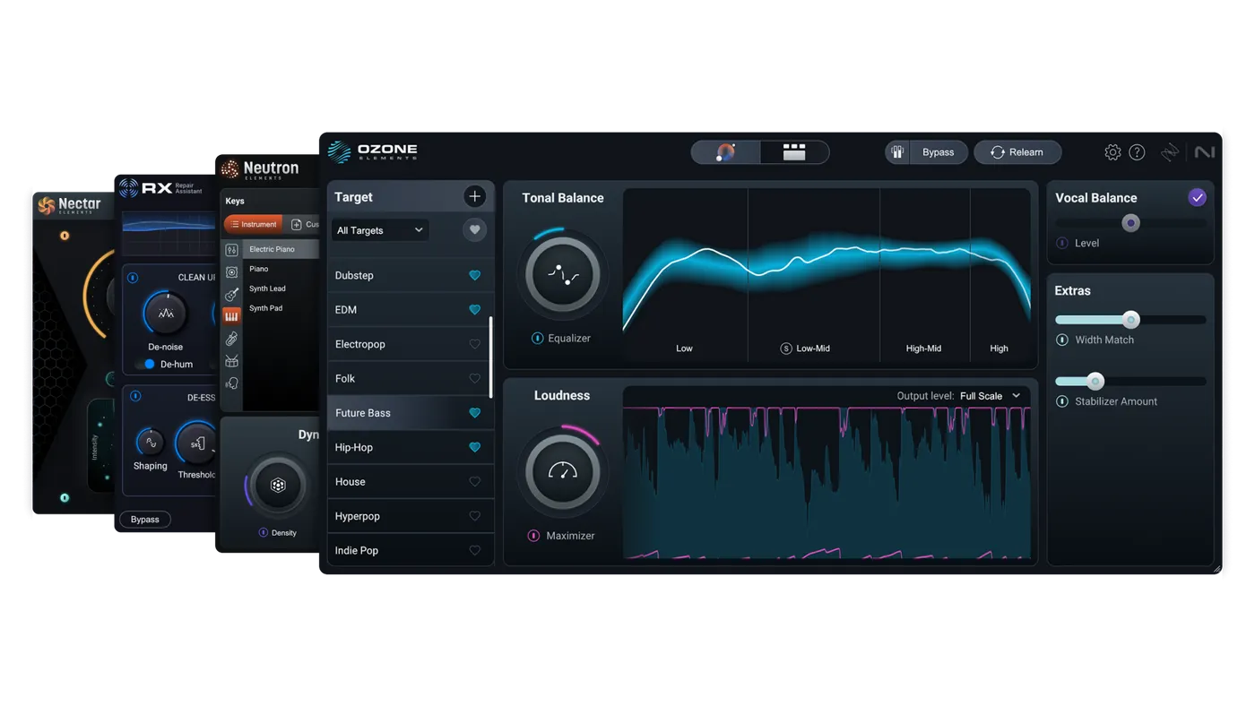Click the Threshold knob in RX window
This screenshot has width=1255, height=706.
pyautogui.click(x=196, y=443)
